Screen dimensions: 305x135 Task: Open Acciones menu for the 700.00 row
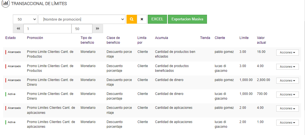pos(287,95)
